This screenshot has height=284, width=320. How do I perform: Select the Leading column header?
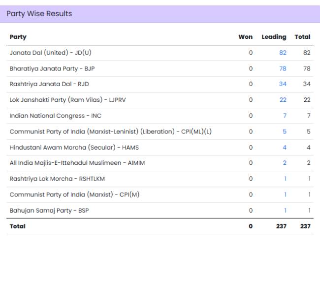pyautogui.click(x=274, y=37)
